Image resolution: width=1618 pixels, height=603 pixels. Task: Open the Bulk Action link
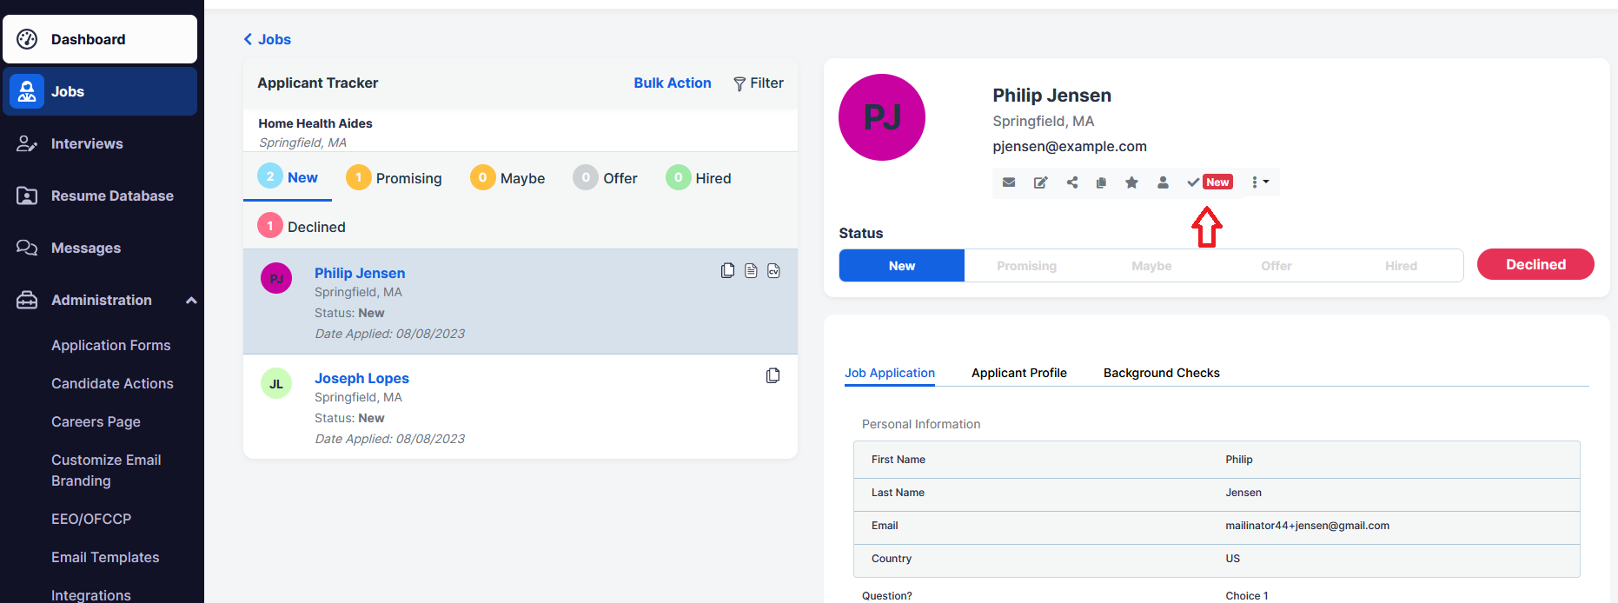click(x=672, y=83)
